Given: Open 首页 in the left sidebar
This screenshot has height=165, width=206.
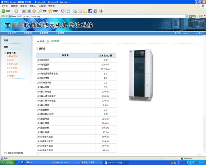Looking at the screenshot, I should click(6, 41).
